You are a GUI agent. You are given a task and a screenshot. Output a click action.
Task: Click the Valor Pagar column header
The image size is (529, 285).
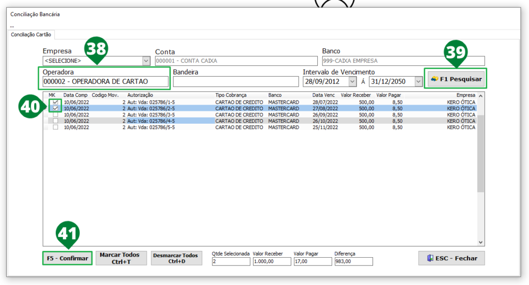388,95
